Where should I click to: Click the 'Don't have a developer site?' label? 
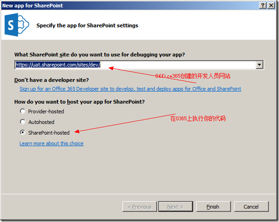pyautogui.click(x=51, y=80)
